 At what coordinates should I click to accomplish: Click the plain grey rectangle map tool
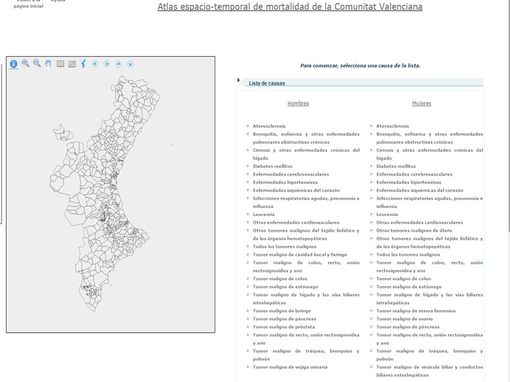click(x=60, y=64)
